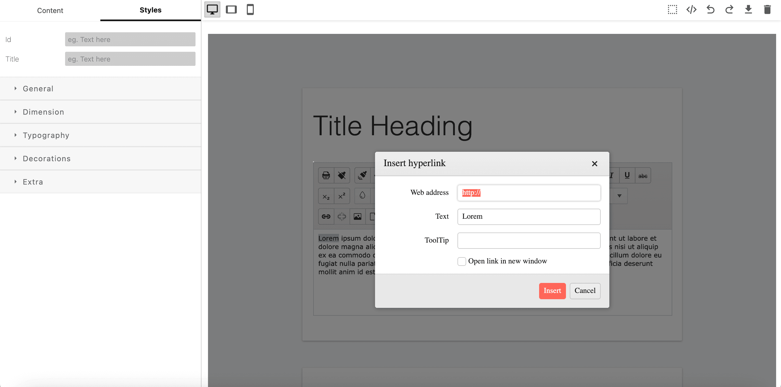This screenshot has height=387, width=781.
Task: Expand the Dimension section
Action: 100,112
